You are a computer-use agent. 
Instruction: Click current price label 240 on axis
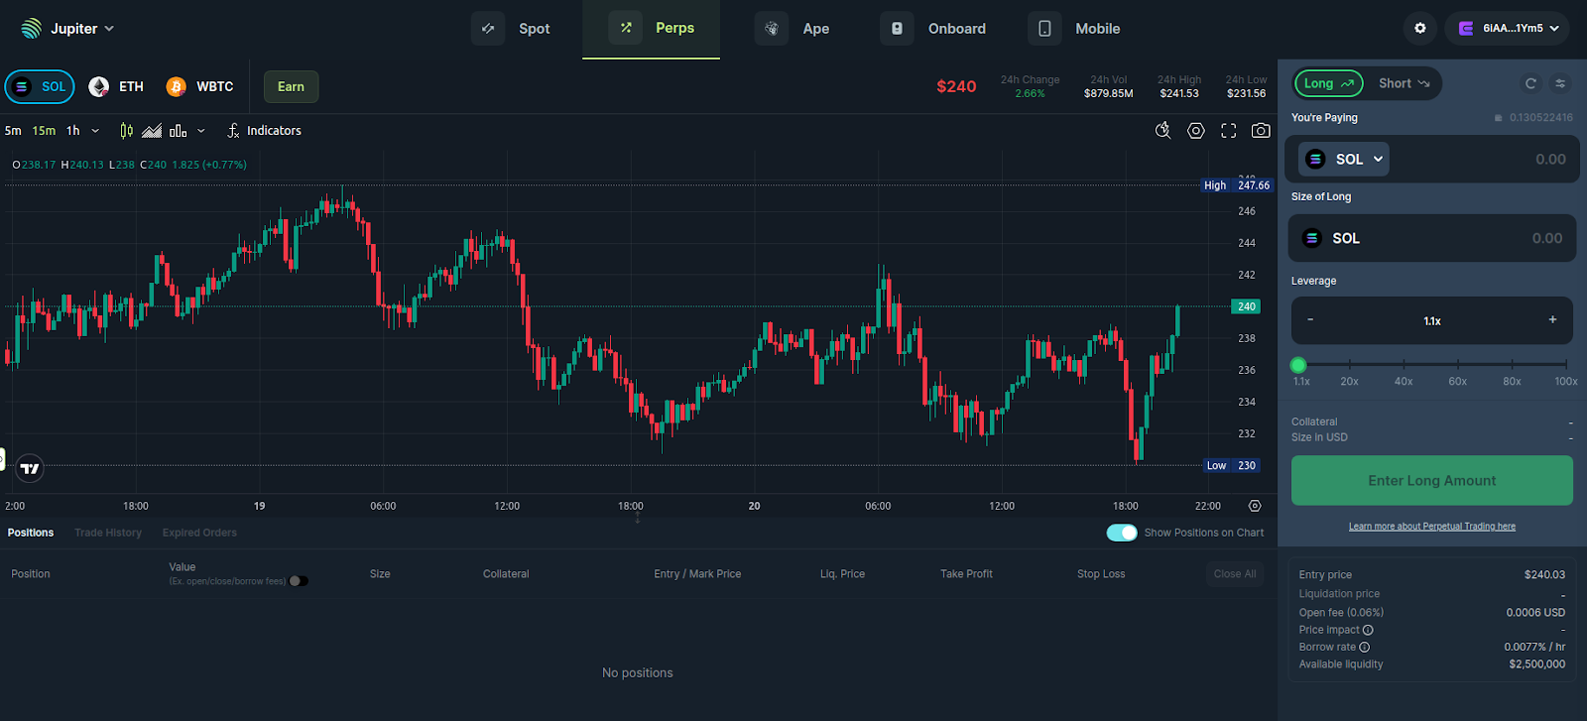[1246, 306]
